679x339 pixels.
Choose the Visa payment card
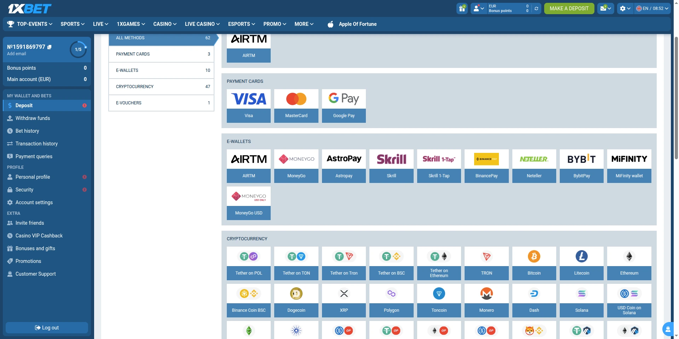[x=248, y=106]
